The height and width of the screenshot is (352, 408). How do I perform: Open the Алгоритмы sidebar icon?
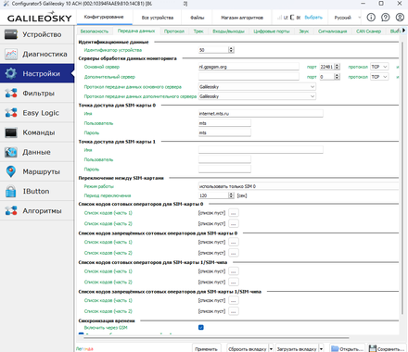coord(11,211)
